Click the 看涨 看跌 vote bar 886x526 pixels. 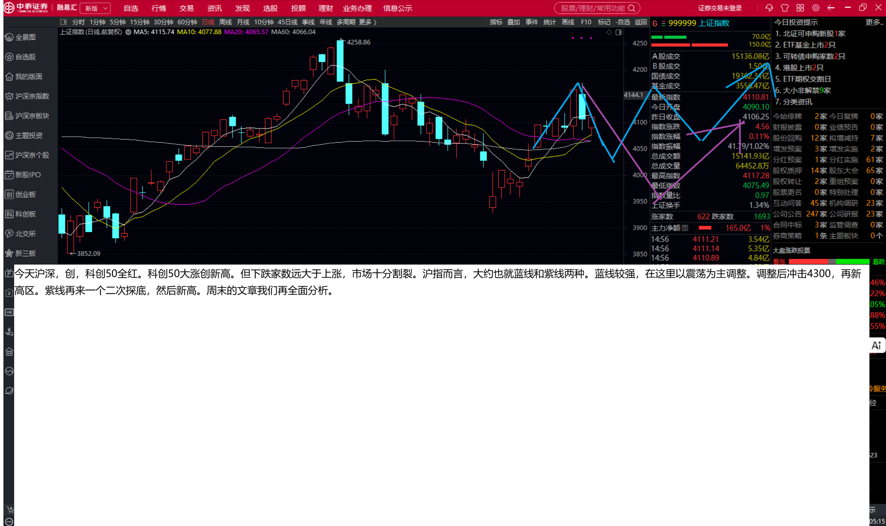(x=829, y=261)
